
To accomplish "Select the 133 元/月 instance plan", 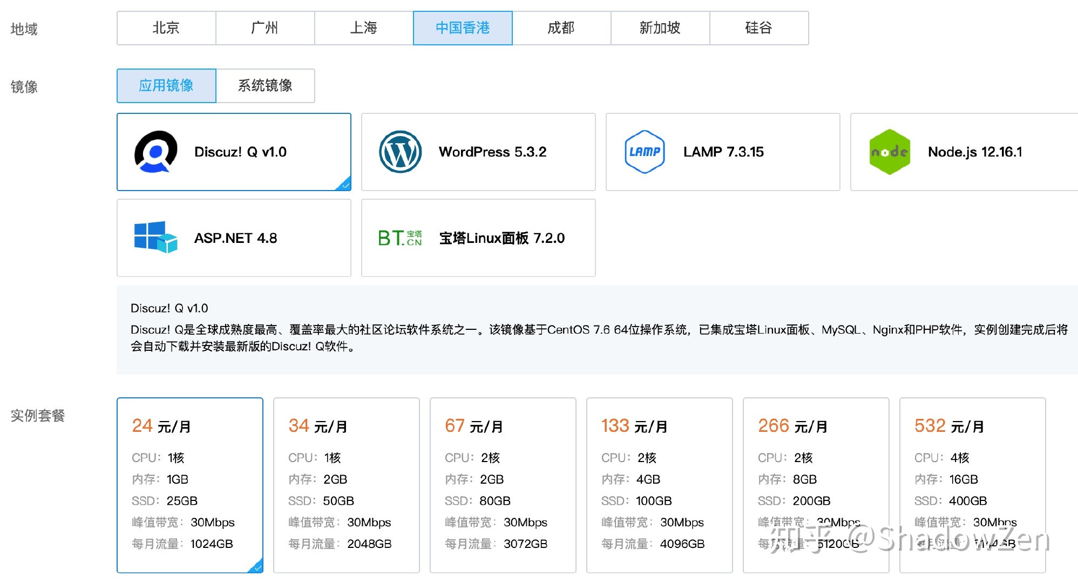I will [x=660, y=485].
